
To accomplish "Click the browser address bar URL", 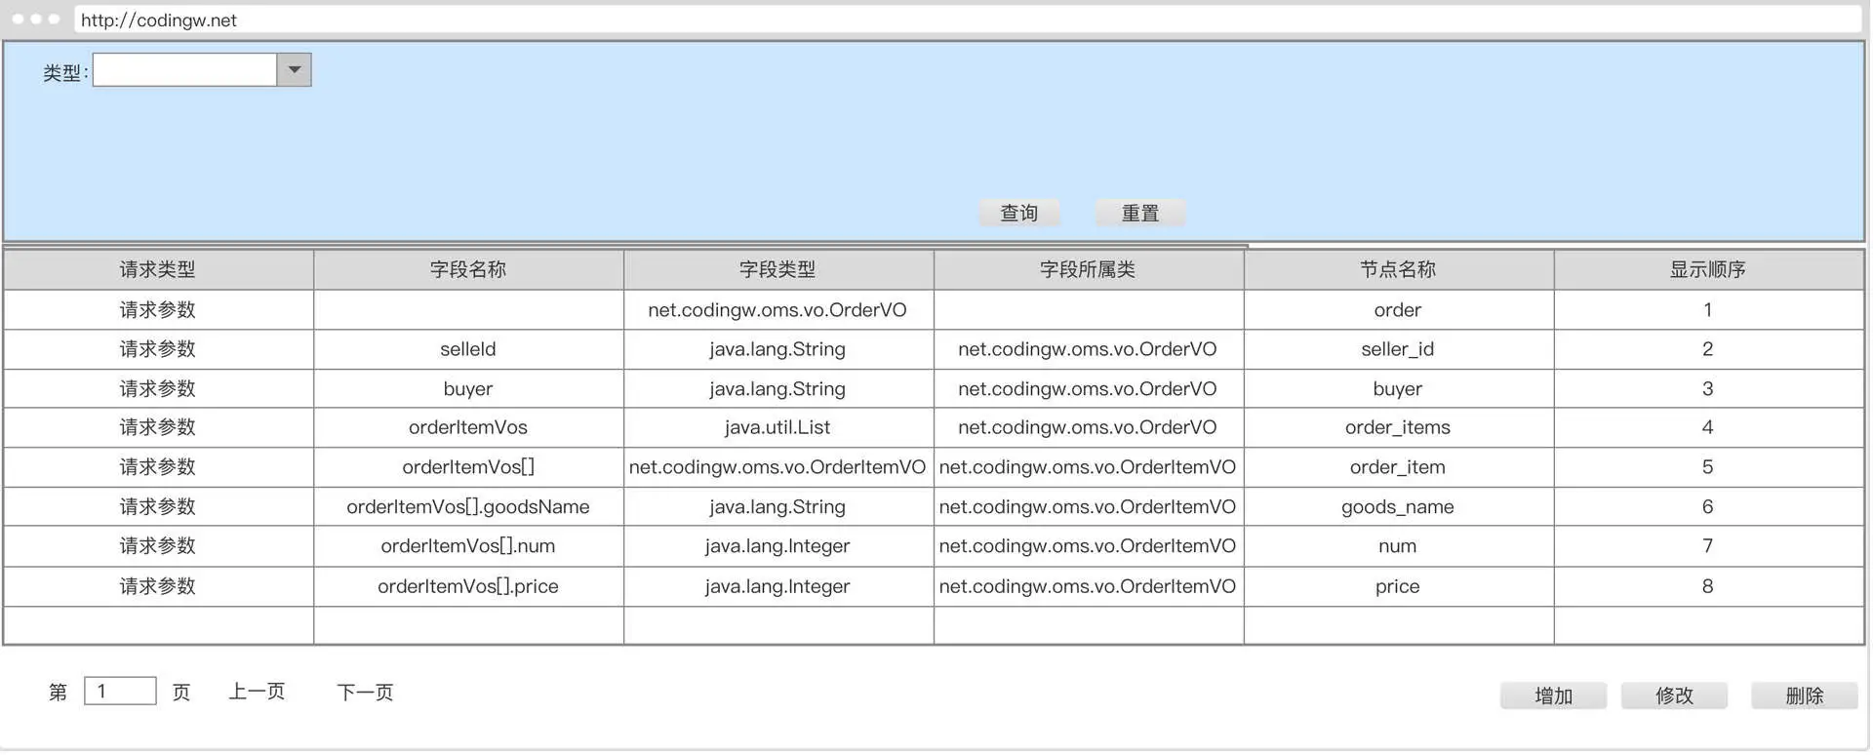I will click(x=159, y=20).
